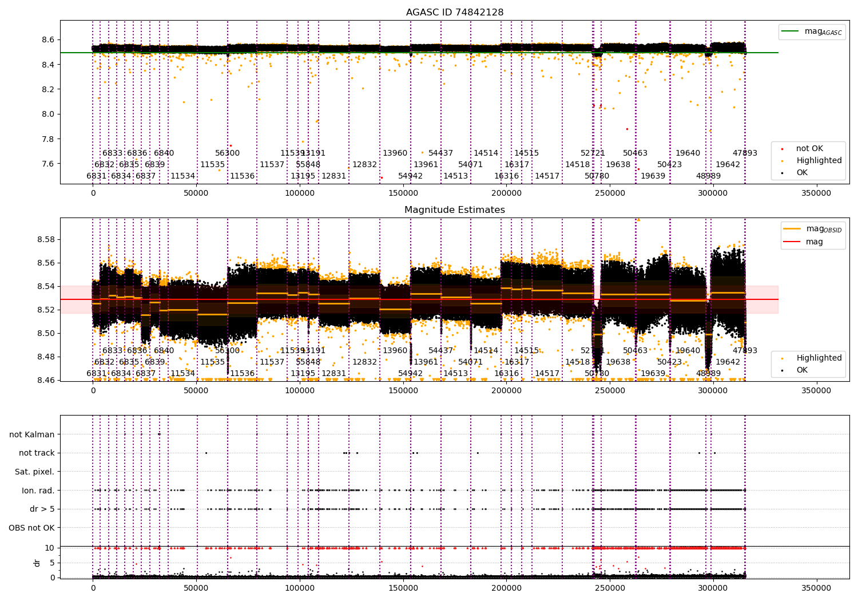Click the y-tick '8.6' in the top plot
This screenshot has width=858, height=601.
(x=48, y=40)
